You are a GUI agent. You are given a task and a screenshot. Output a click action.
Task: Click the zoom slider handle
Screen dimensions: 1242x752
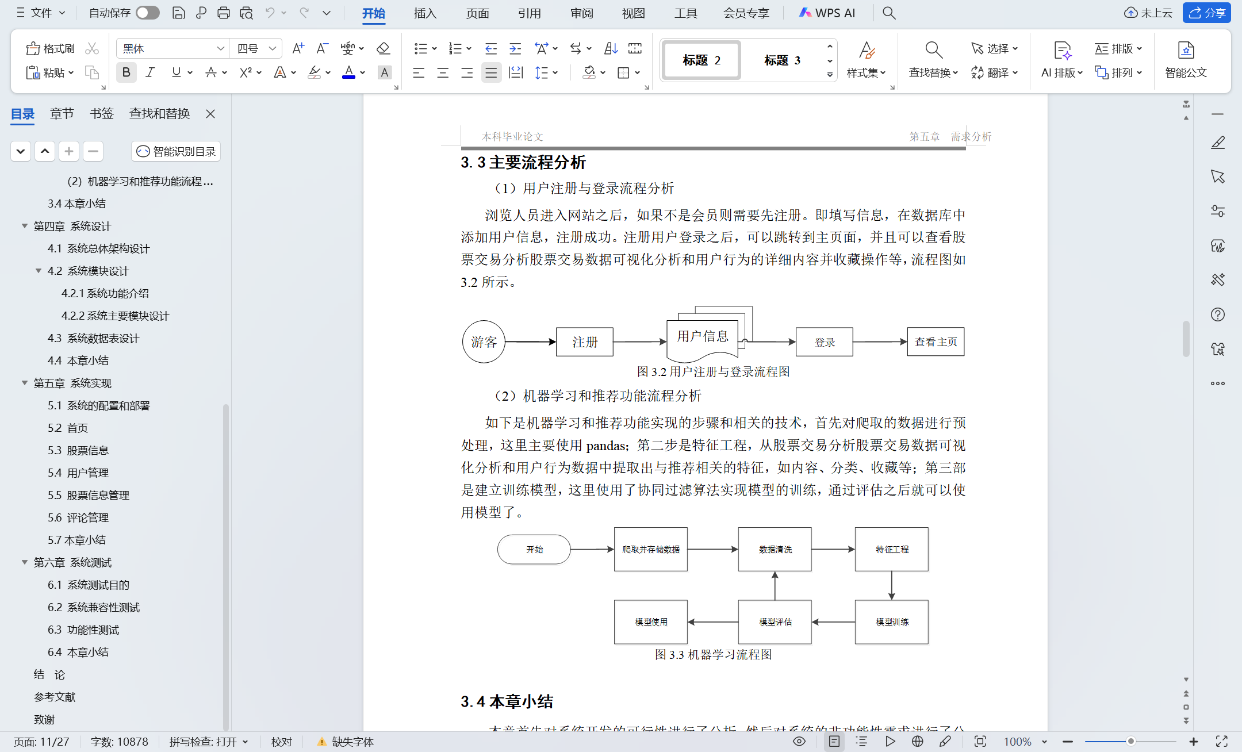click(1130, 742)
